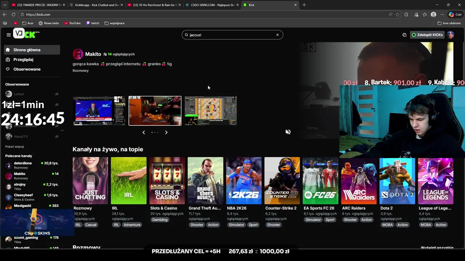Screen dimensions: 465x261
Task: Open the Slots & Casino category card
Action: [167, 181]
